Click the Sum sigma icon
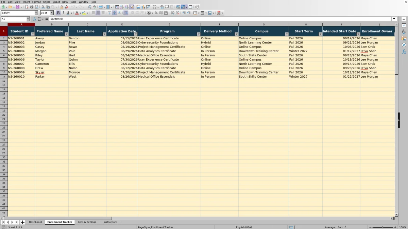408x229 pixels. point(39,19)
